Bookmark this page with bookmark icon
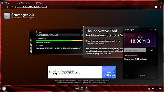Viewport: 164px width, 92px height. (156, 7)
